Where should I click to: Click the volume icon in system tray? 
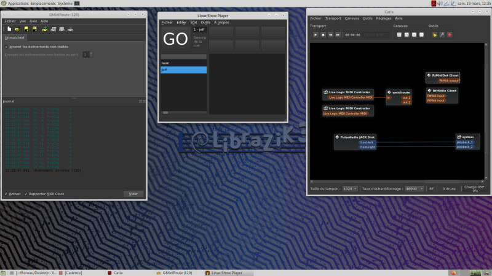(x=440, y=4)
